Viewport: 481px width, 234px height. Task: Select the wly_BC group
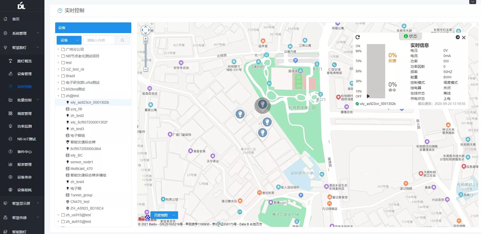(x=76, y=155)
